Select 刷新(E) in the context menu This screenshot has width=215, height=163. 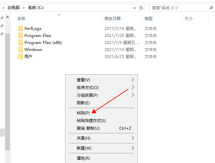tap(83, 103)
